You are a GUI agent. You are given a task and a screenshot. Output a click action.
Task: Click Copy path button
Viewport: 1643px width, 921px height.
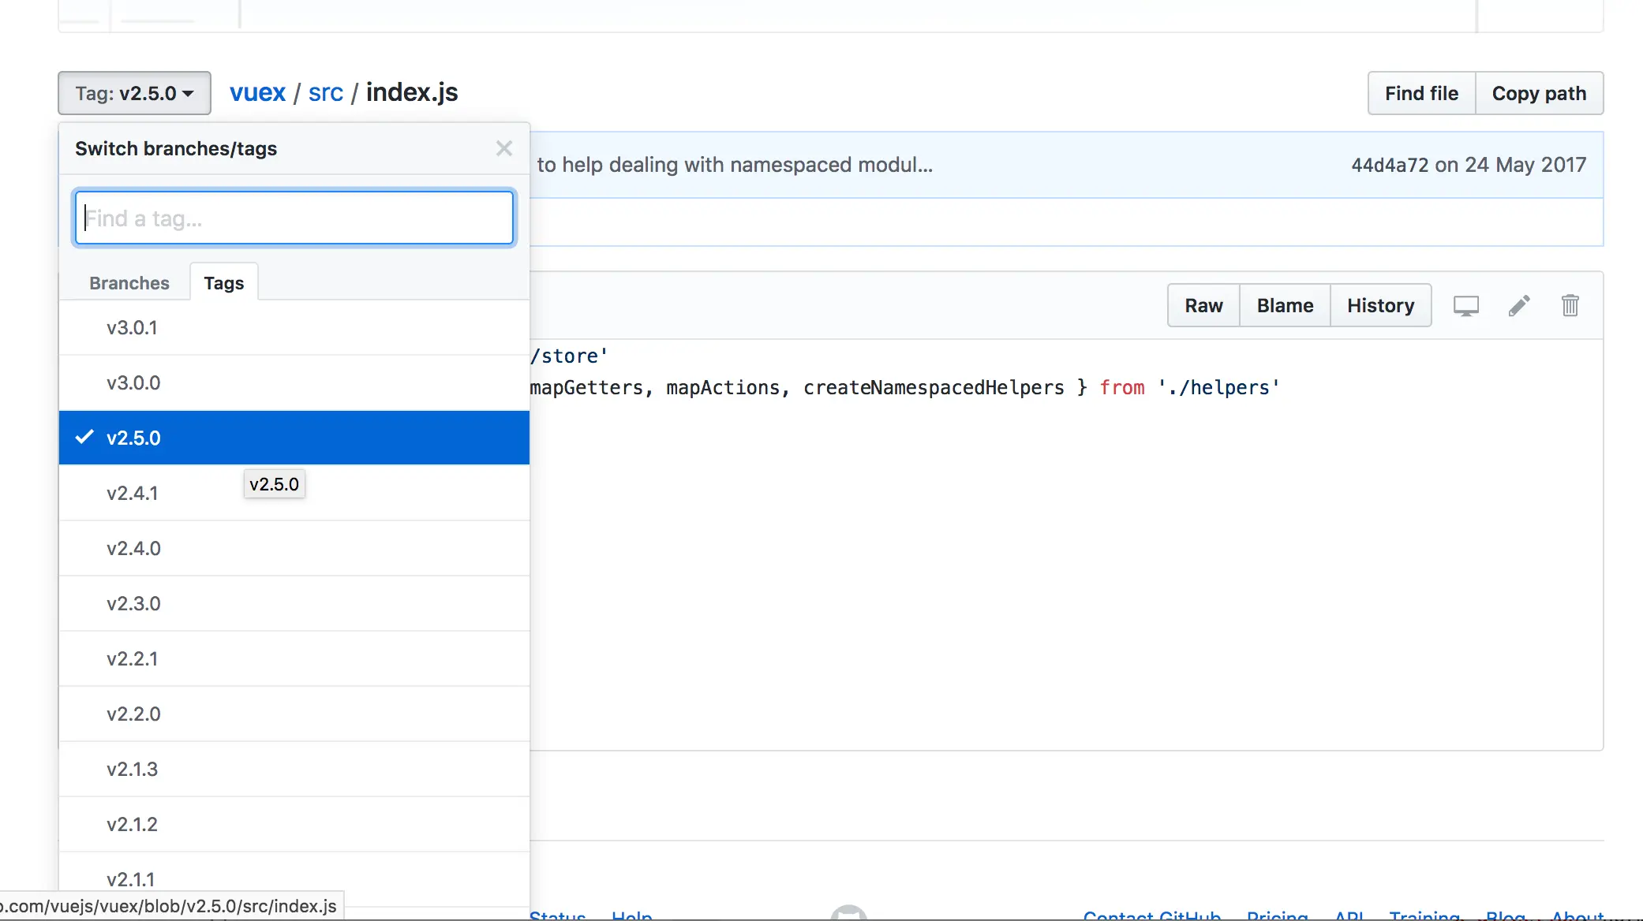tap(1538, 93)
